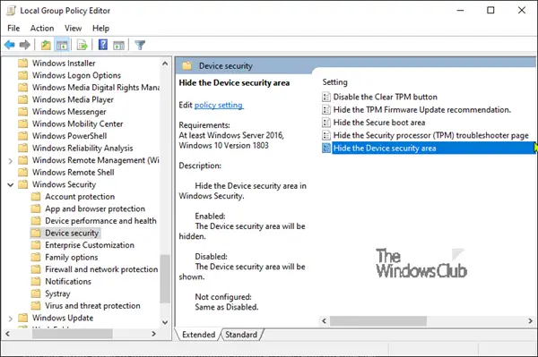The height and width of the screenshot is (357, 538).
Task: Maximize the Local Group Policy Editor window
Action: tap(490, 10)
